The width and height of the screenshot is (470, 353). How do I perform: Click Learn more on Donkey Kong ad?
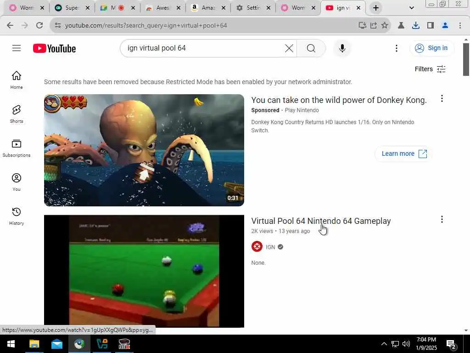coord(404,154)
